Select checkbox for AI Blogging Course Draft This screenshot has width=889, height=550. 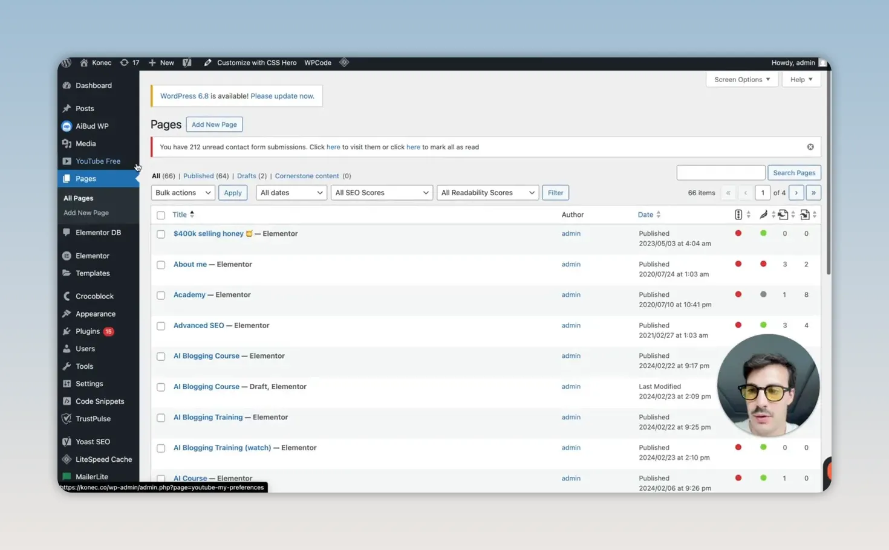pos(161,387)
